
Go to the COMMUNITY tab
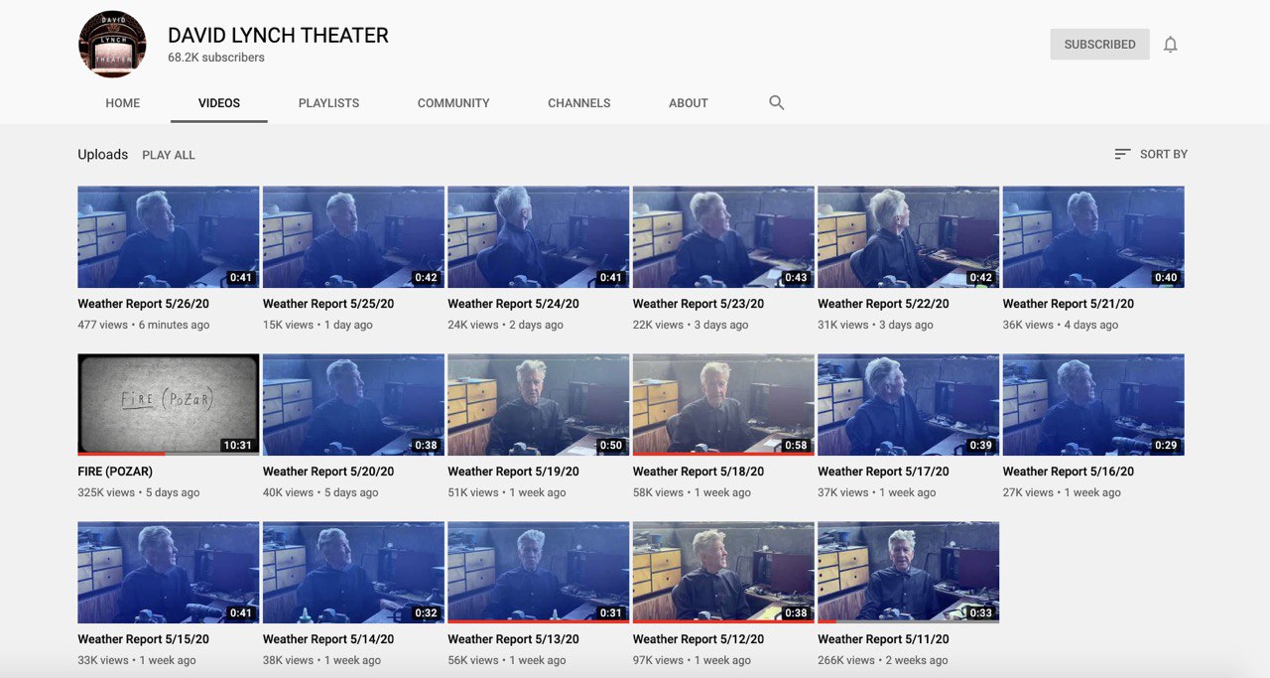coord(453,103)
